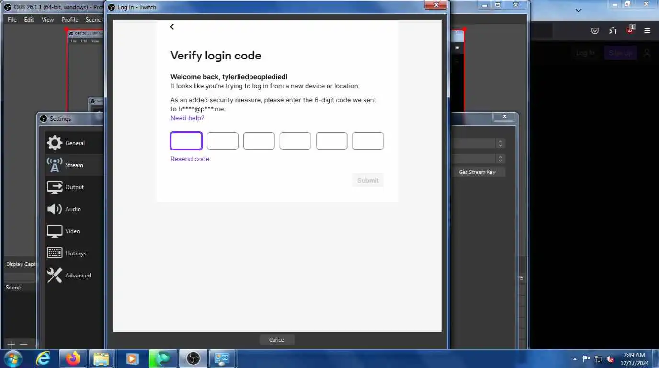Click the Resend code link
This screenshot has height=368, width=659.
click(190, 159)
